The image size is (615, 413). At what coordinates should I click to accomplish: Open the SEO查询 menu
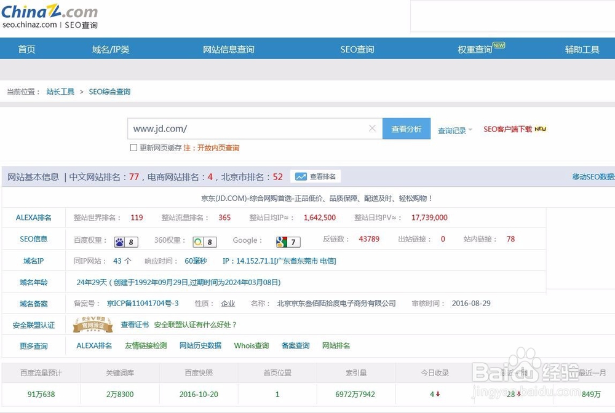[x=357, y=49]
